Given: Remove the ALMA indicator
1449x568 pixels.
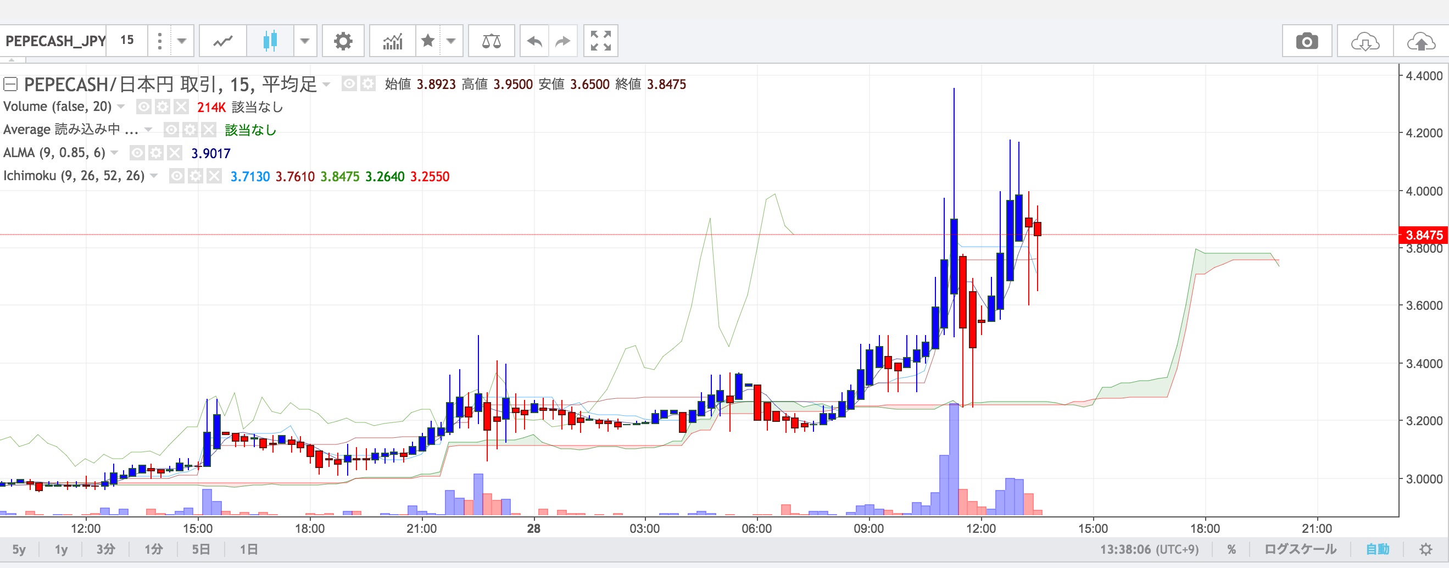Looking at the screenshot, I should (174, 153).
